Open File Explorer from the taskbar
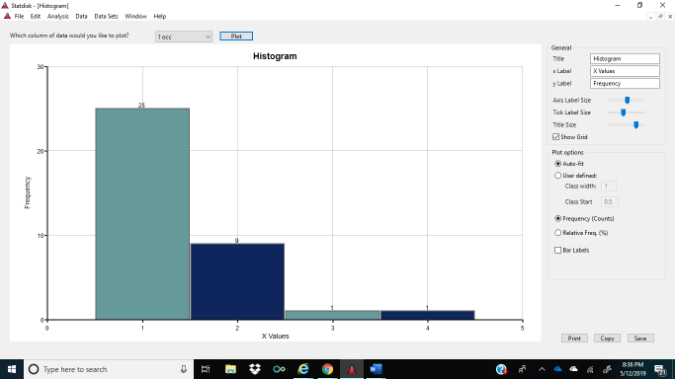 click(x=230, y=369)
